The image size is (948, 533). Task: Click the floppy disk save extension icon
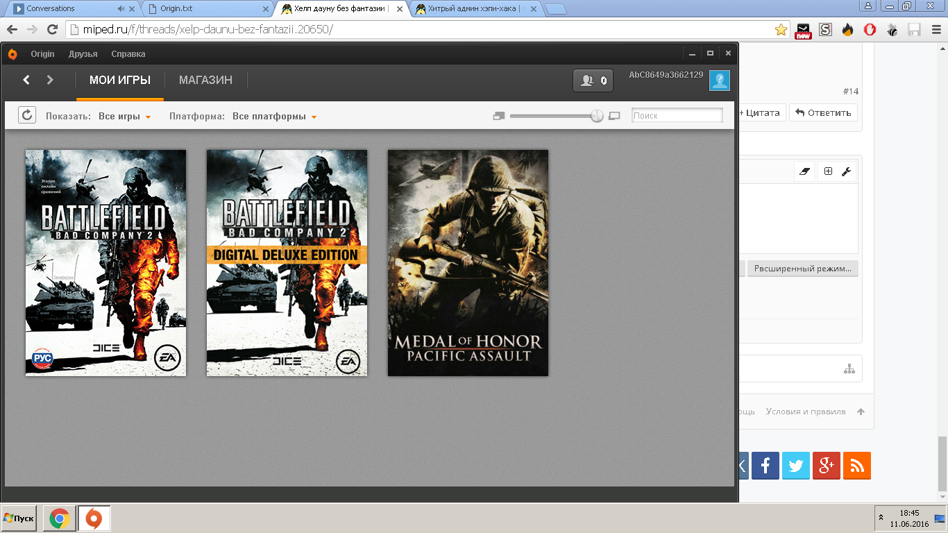point(914,30)
